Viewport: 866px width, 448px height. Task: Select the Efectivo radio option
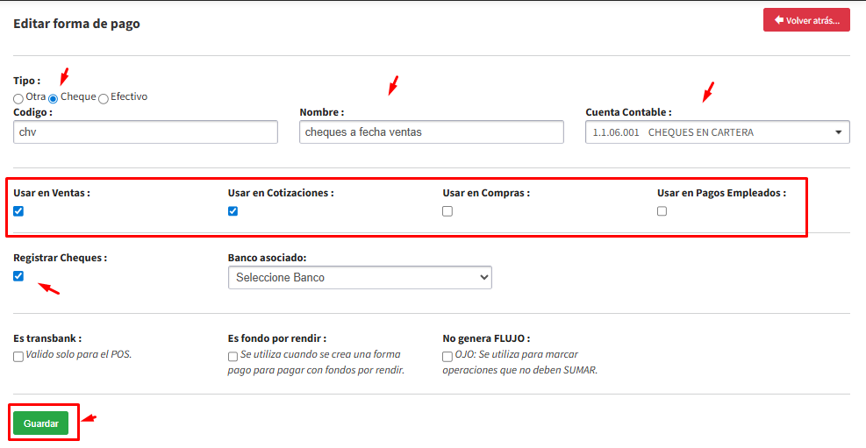[x=104, y=98]
